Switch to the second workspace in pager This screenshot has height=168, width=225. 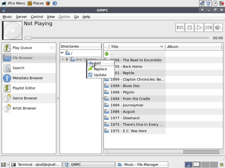click(x=196, y=164)
